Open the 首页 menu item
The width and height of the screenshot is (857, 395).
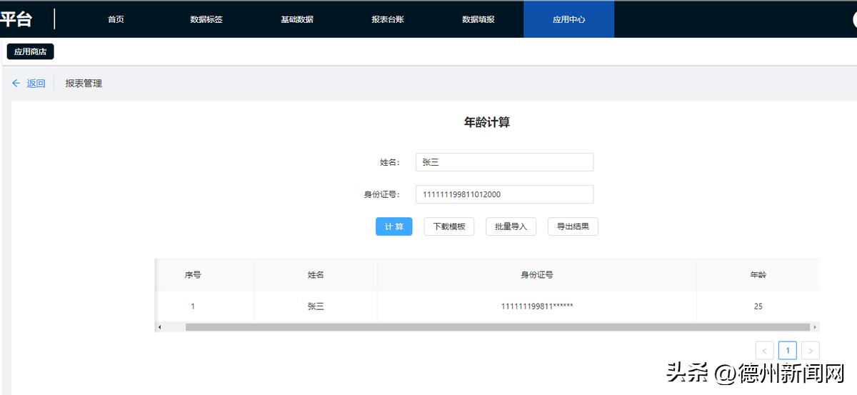pyautogui.click(x=116, y=19)
